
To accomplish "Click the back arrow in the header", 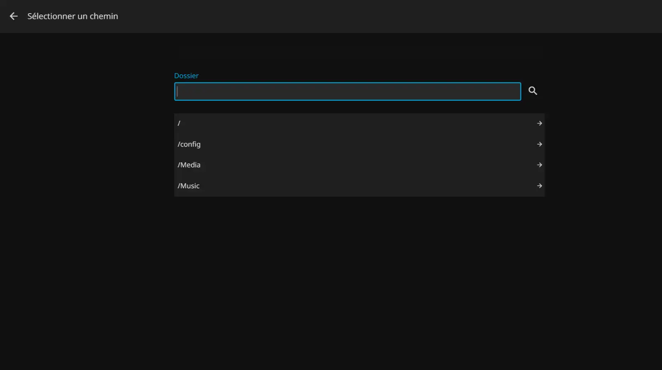I will point(14,16).
